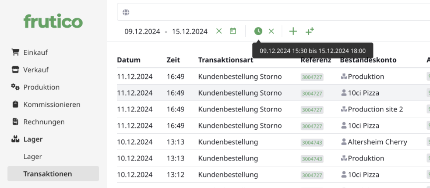The width and height of the screenshot is (430, 188).
Task: Click the single plus add icon
Action: pyautogui.click(x=293, y=31)
